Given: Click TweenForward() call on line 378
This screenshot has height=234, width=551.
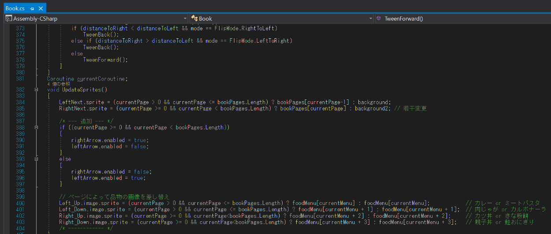Looking at the screenshot, I should pos(105,60).
